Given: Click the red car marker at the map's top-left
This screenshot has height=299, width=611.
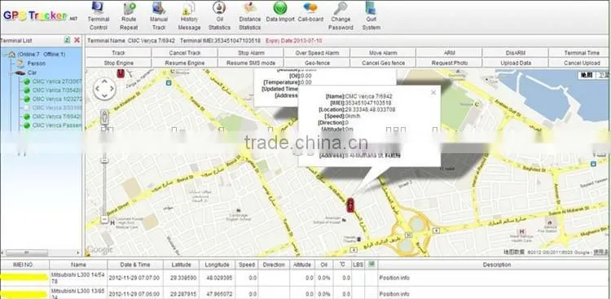Looking at the screenshot, I should pos(121,73).
